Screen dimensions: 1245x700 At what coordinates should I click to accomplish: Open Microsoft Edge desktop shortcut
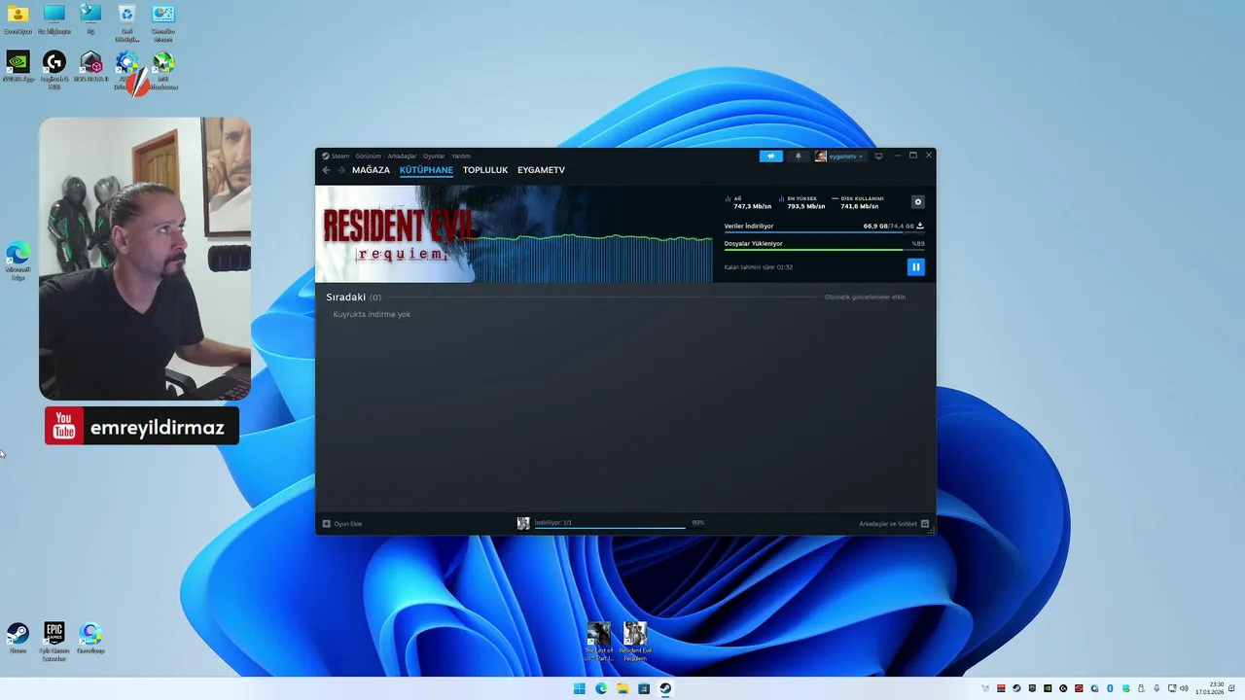coord(18,262)
